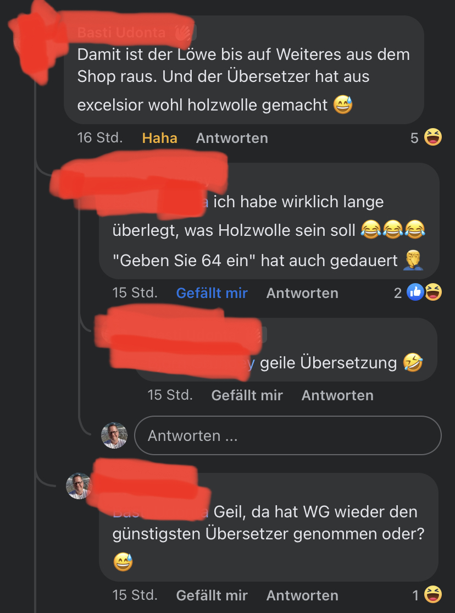Click the Haha reaction on the 16 Std. comment
Image resolution: width=455 pixels, height=613 pixels.
(159, 138)
